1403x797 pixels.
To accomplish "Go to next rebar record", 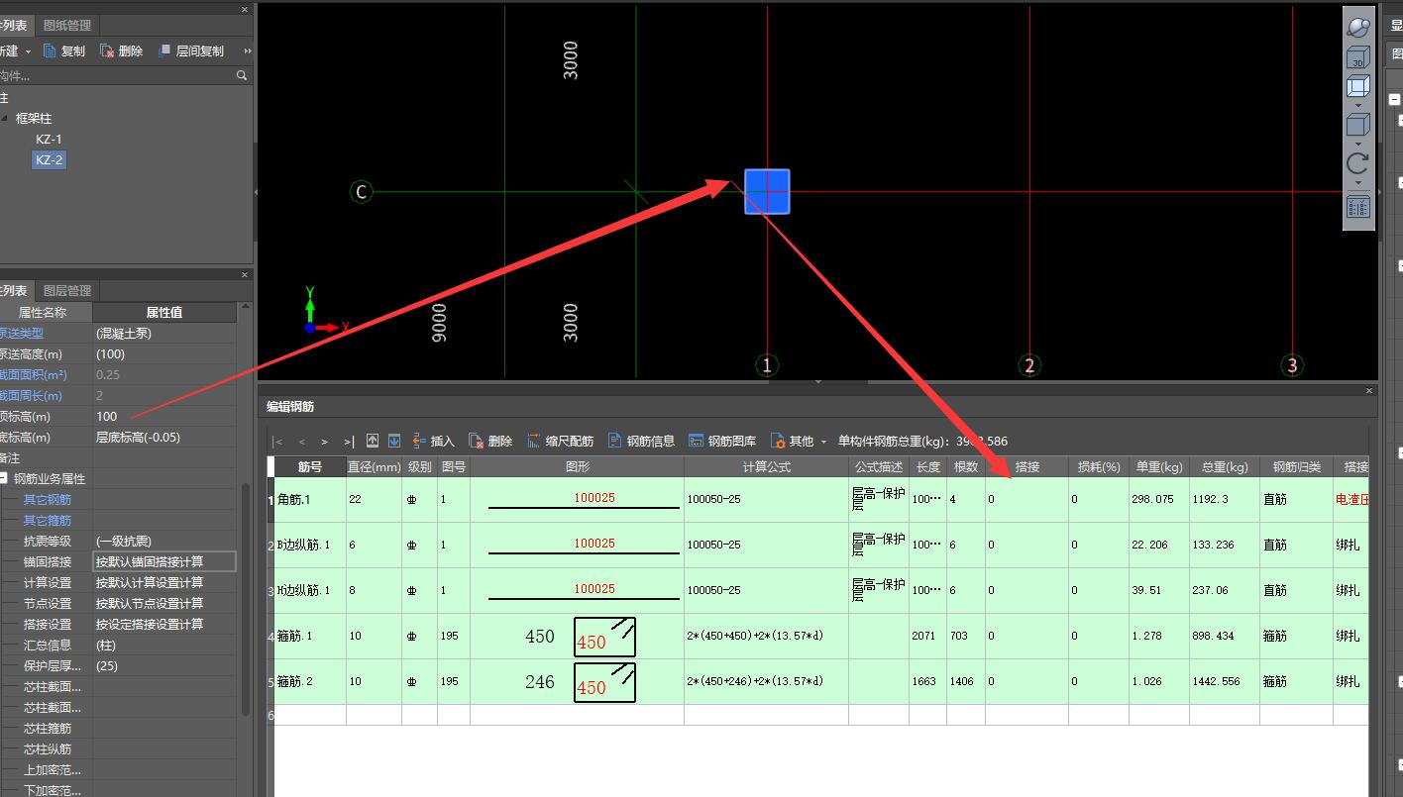I will pos(324,442).
